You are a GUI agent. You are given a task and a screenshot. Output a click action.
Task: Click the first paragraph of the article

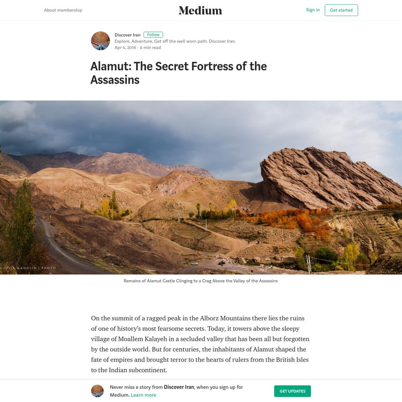200,344
